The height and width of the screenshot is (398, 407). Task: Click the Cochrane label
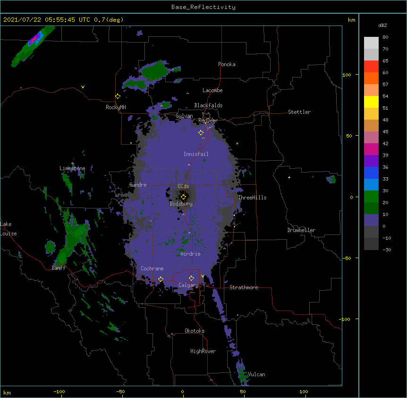152,268
